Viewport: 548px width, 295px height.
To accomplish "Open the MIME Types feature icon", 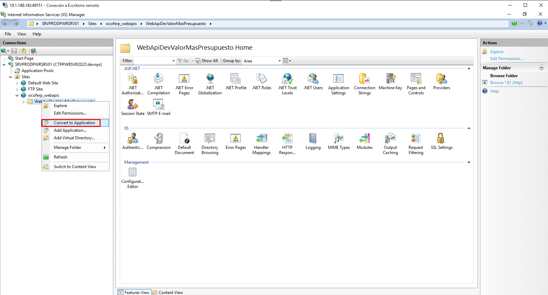I will tap(339, 141).
